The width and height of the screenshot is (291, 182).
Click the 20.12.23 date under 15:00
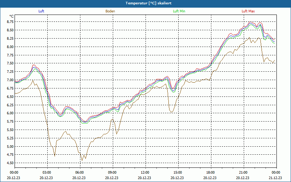[177, 178]
